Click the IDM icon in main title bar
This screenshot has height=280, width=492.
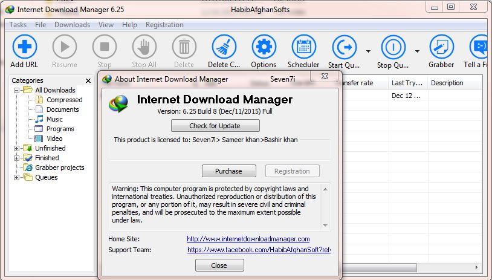pos(10,10)
